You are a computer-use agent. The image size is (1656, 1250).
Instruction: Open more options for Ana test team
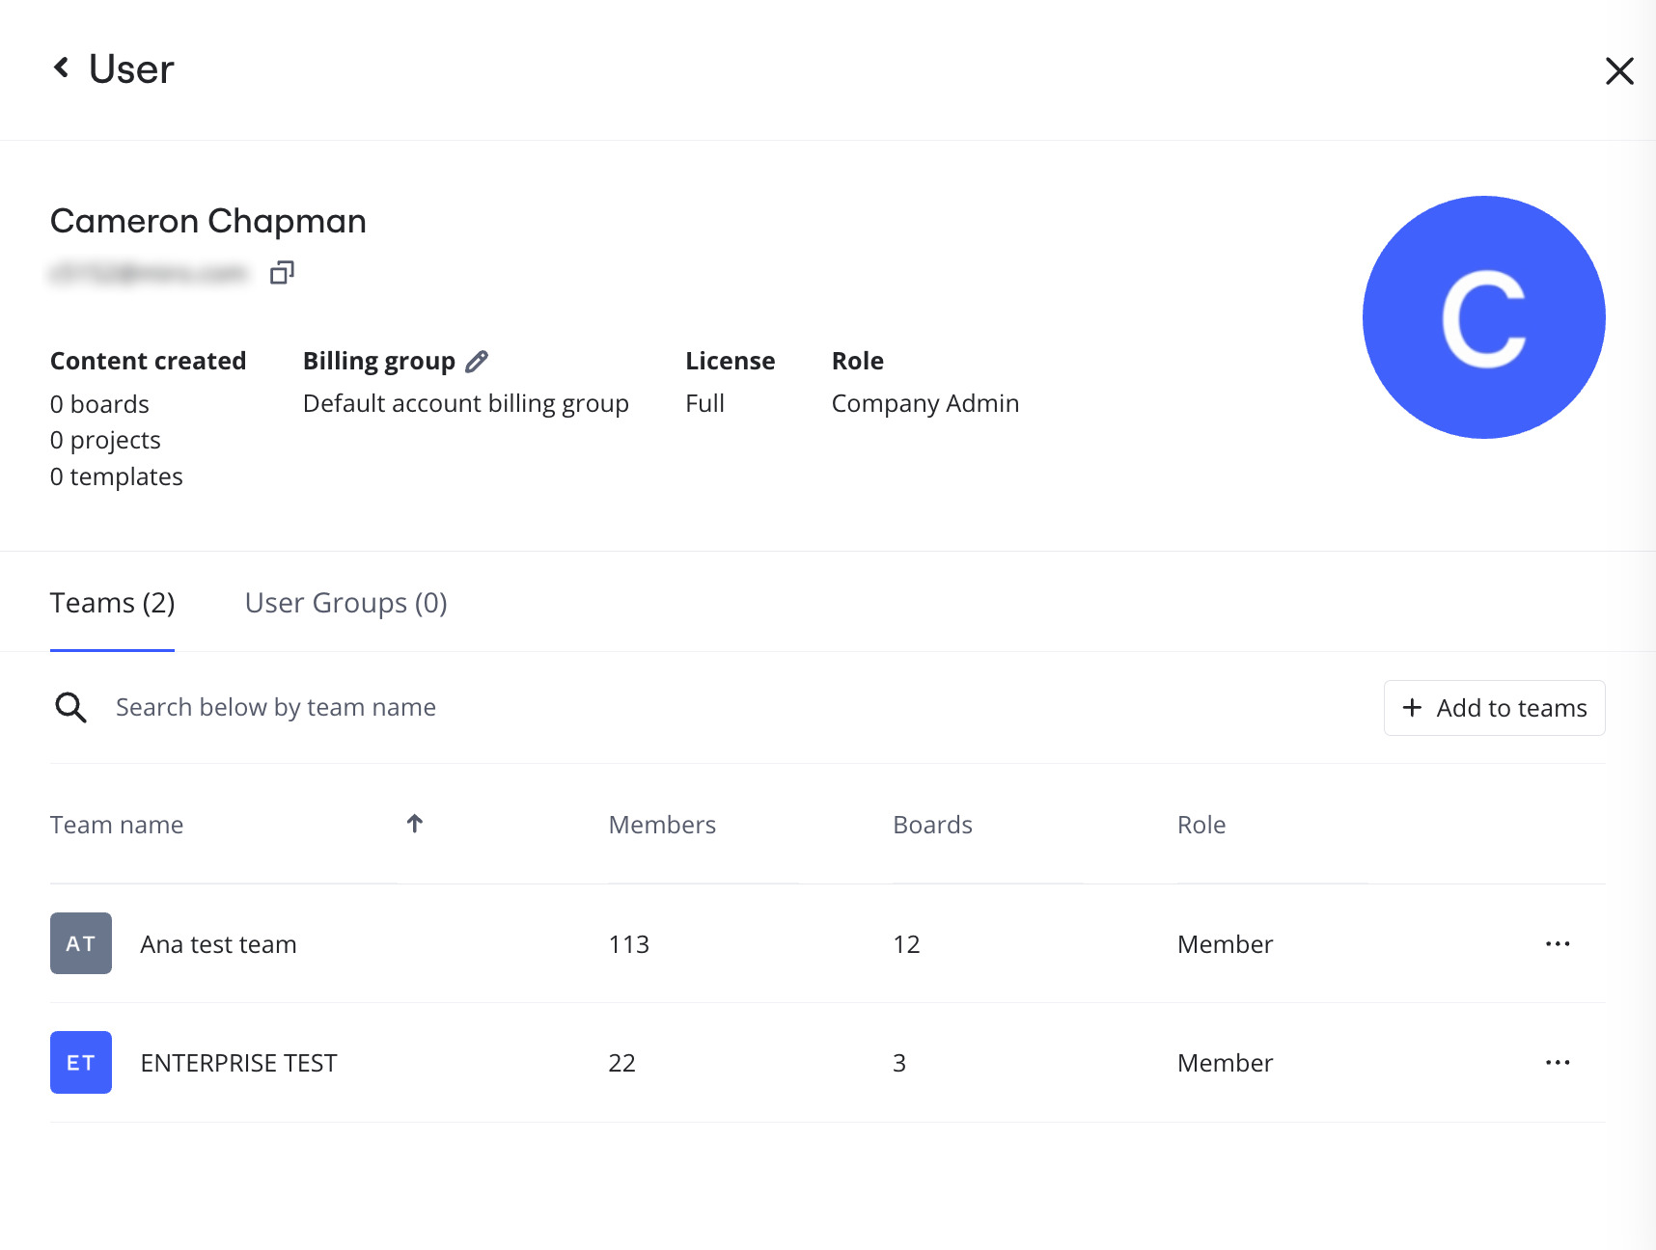point(1558,943)
